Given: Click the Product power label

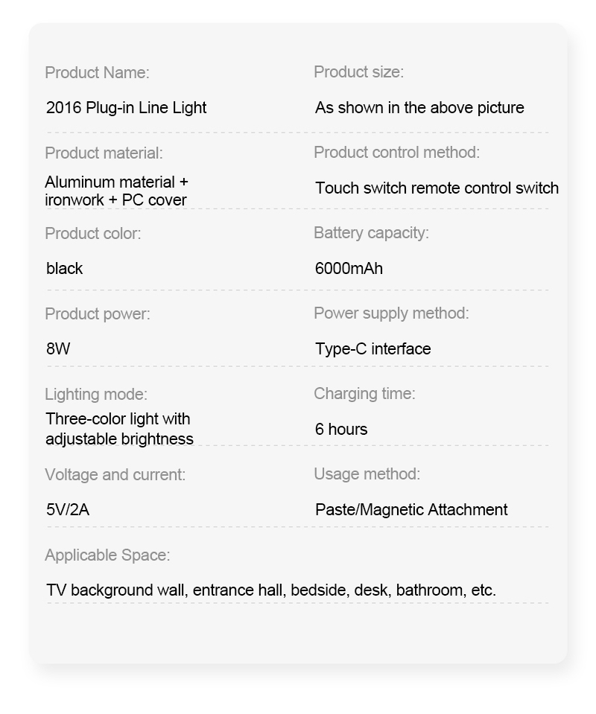Looking at the screenshot, I should click(x=98, y=314).
